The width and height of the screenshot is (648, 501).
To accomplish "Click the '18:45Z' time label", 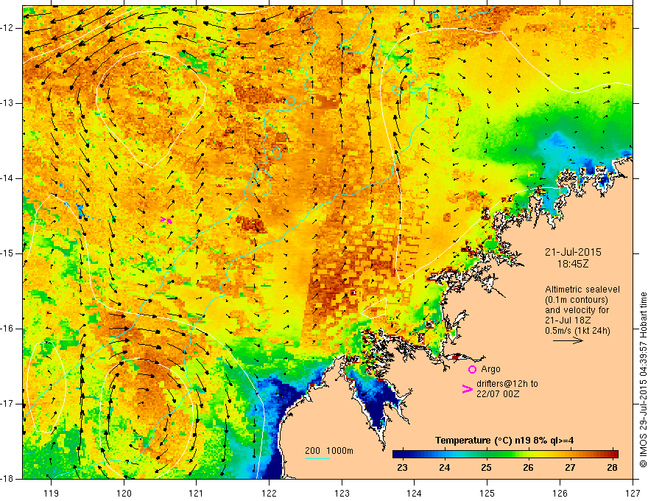I will point(573,263).
